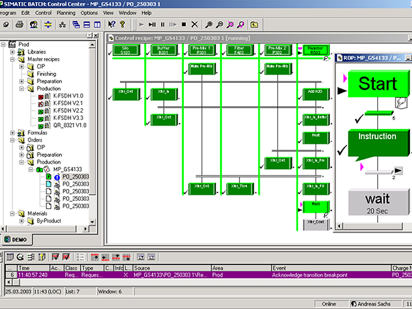
Task: Click the wait 20 Sec step
Action: 379,202
